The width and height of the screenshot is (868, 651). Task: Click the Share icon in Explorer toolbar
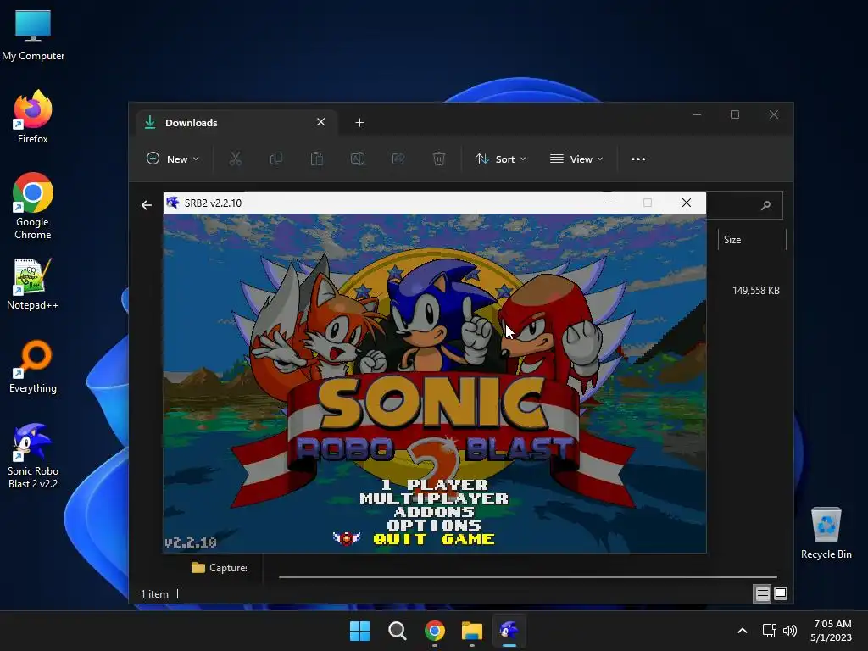coord(398,159)
